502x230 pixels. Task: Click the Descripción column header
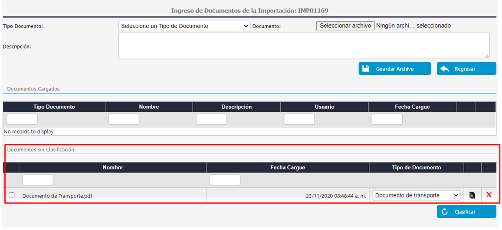pyautogui.click(x=236, y=107)
